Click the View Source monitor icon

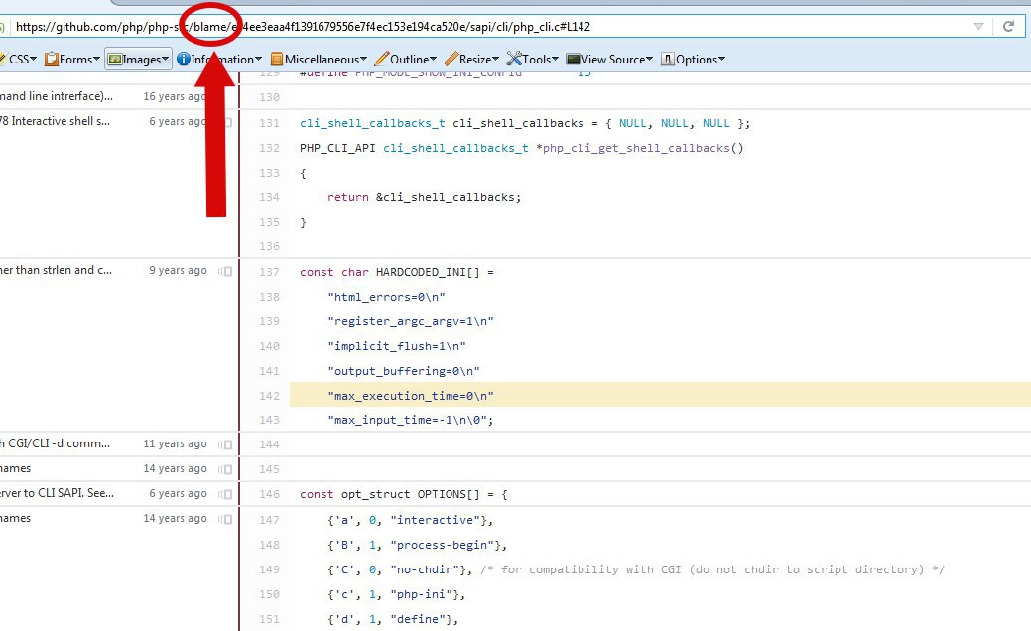574,60
